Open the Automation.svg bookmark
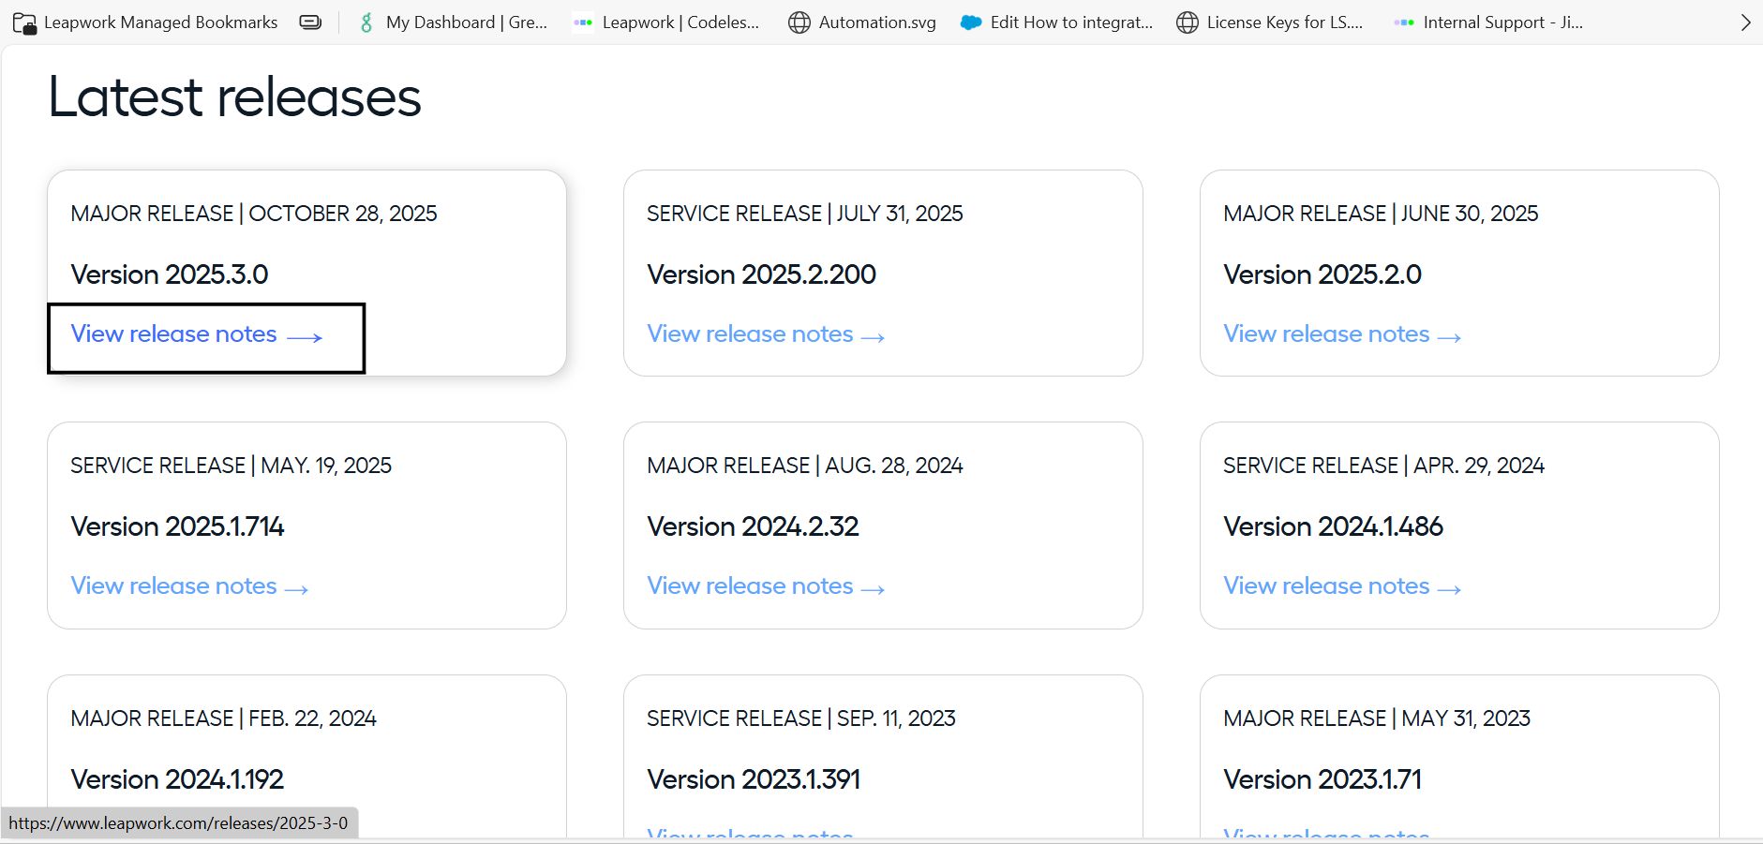The width and height of the screenshot is (1763, 844). (x=862, y=22)
